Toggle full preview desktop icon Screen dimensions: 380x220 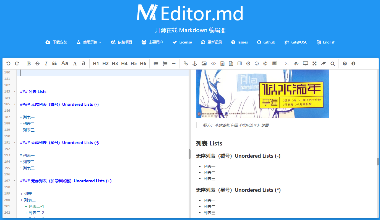(x=305, y=63)
